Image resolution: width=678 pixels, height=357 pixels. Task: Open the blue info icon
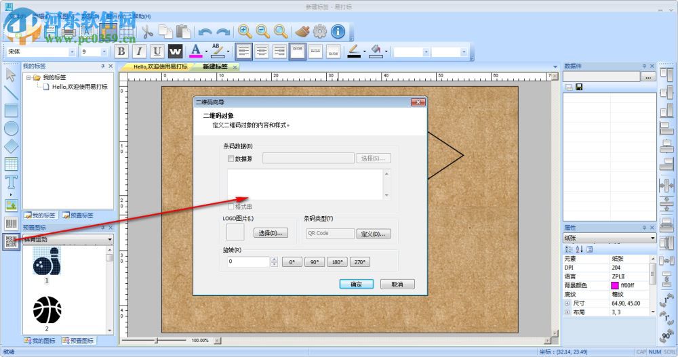click(338, 32)
